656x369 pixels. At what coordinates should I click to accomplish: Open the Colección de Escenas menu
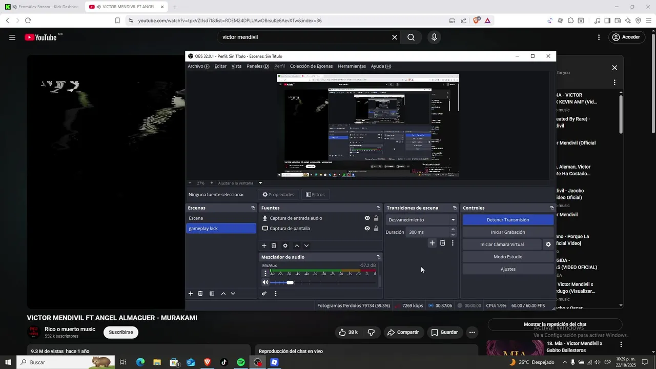coord(311,66)
